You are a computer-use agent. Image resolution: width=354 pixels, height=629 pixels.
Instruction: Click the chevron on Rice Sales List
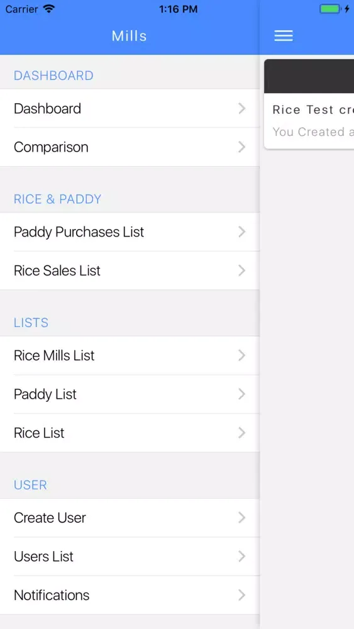[x=241, y=270]
